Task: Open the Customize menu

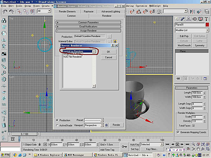Action: coord(141,6)
